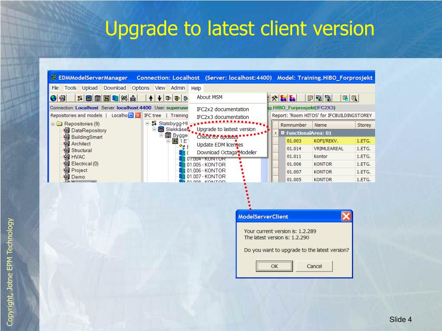
Task: Collapse the Bygge building tree node
Action: [161, 135]
